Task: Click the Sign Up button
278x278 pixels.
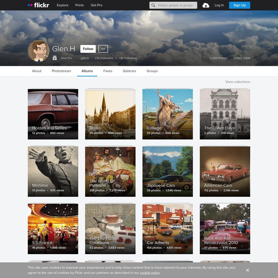Action: coord(240,5)
